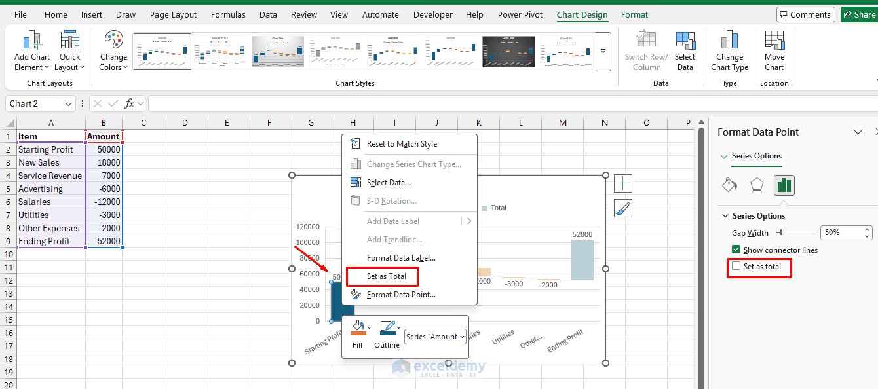This screenshot has width=878, height=389.
Task: Click the Ending Profit chart bar
Action: point(582,260)
